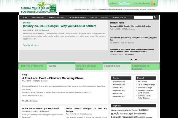
Task: Click No Comment link under featured Google+ article
Action: tap(44, 30)
